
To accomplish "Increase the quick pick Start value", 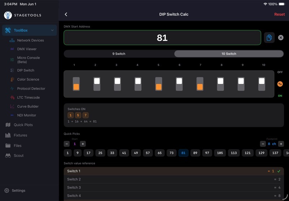I will click(x=83, y=144).
